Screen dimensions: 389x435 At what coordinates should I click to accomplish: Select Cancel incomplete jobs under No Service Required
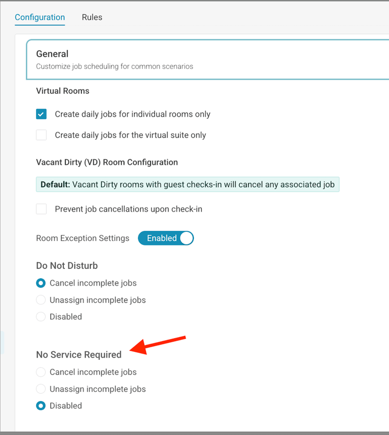[x=41, y=372]
